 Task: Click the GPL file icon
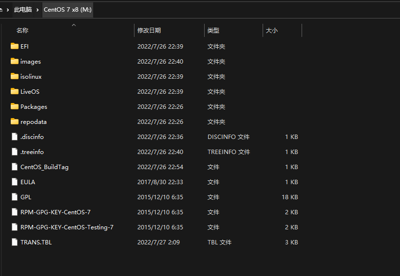click(x=15, y=197)
